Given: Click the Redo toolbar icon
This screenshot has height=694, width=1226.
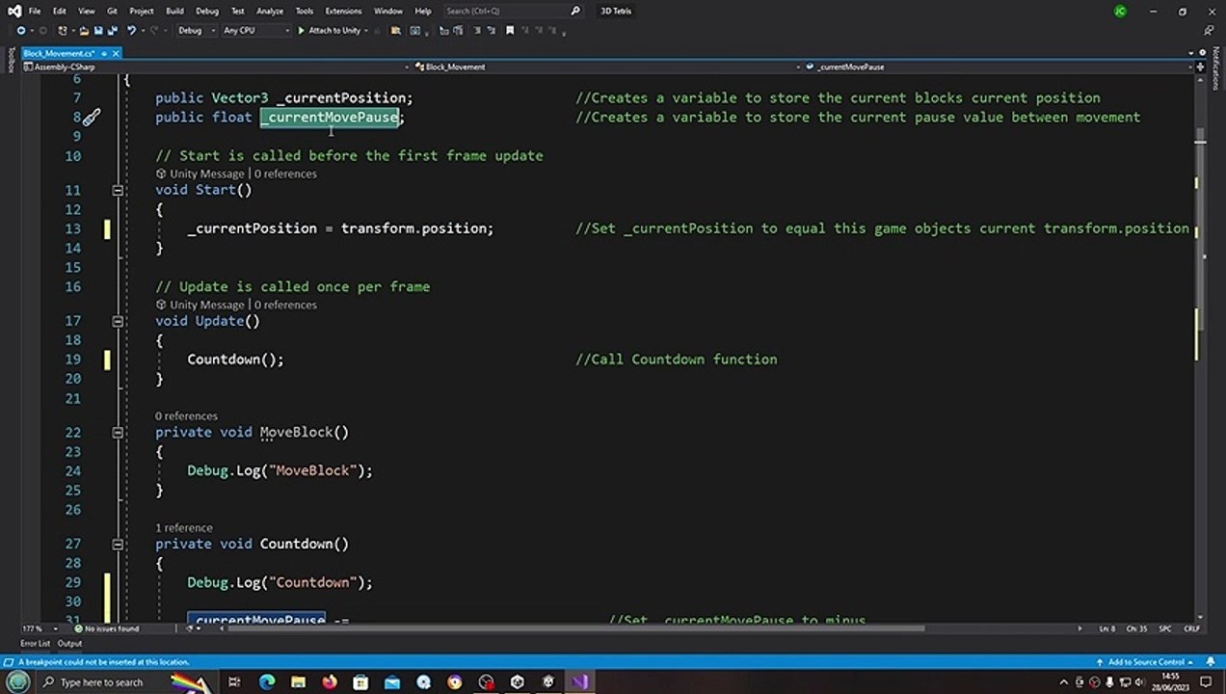Looking at the screenshot, I should (154, 30).
